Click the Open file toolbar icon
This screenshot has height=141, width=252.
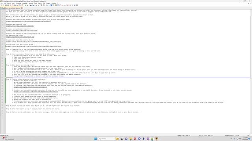pyautogui.click(x=4, y=5)
